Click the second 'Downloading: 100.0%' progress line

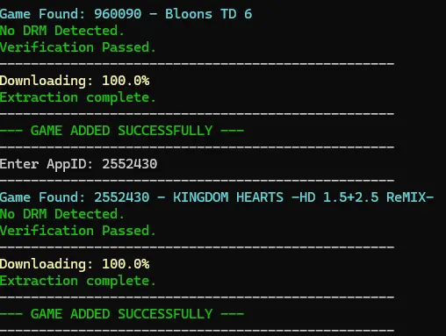pyautogui.click(x=75, y=264)
